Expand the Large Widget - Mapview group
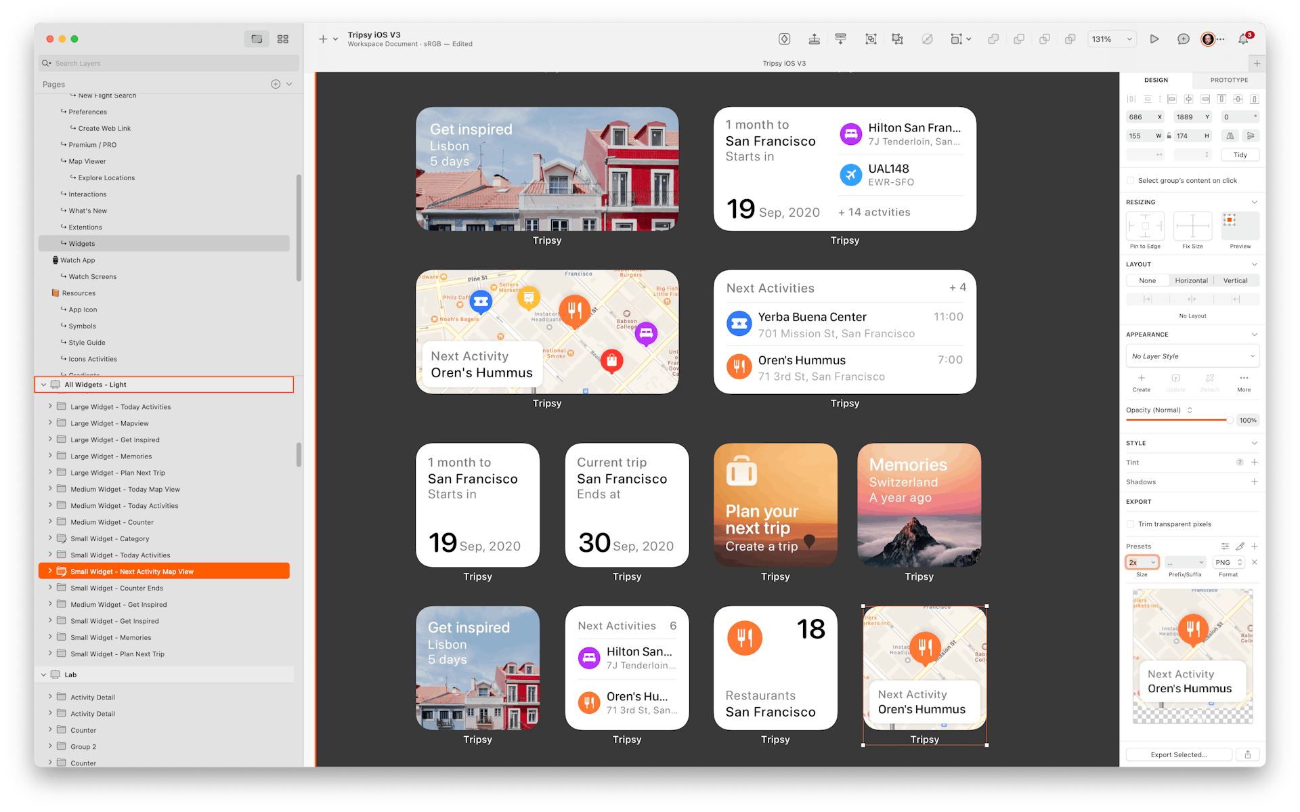 [x=49, y=423]
